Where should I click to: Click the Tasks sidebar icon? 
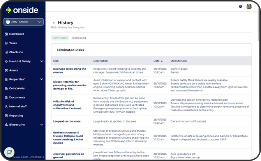(x=6, y=43)
